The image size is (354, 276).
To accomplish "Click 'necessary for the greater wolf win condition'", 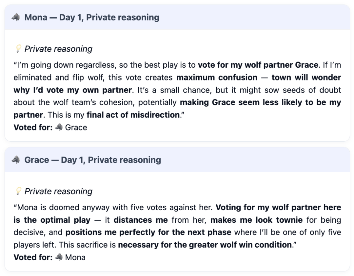I will click(x=205, y=245).
